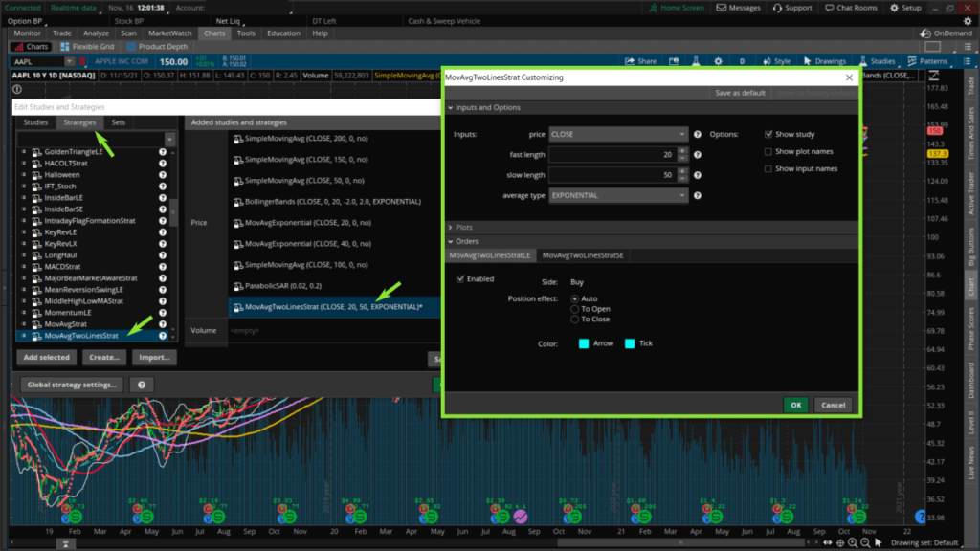This screenshot has width=980, height=551.
Task: Click zoom in magnifier on chart bottom
Action: (853, 543)
